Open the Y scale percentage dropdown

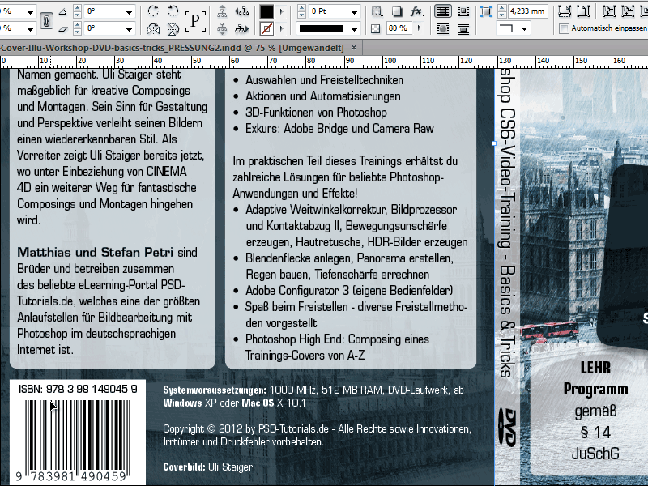pos(30,29)
